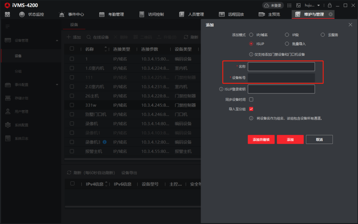Open the 远程回放 tab
This screenshot has width=358, height=224.
(231, 14)
